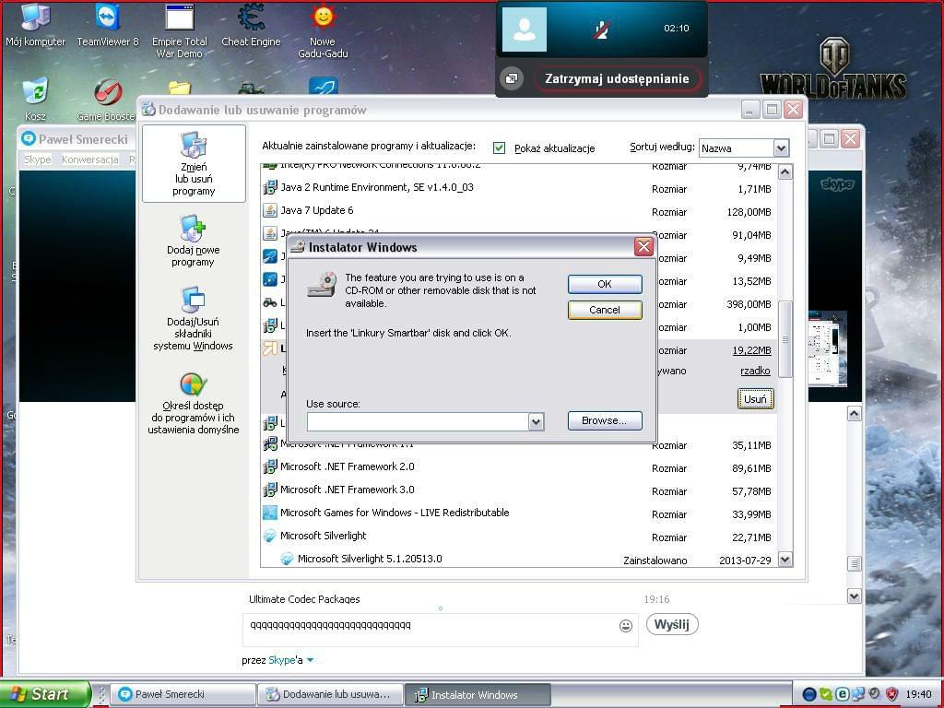
Task: Click Java 2 Runtime Environment entry icon
Action: 270,188
